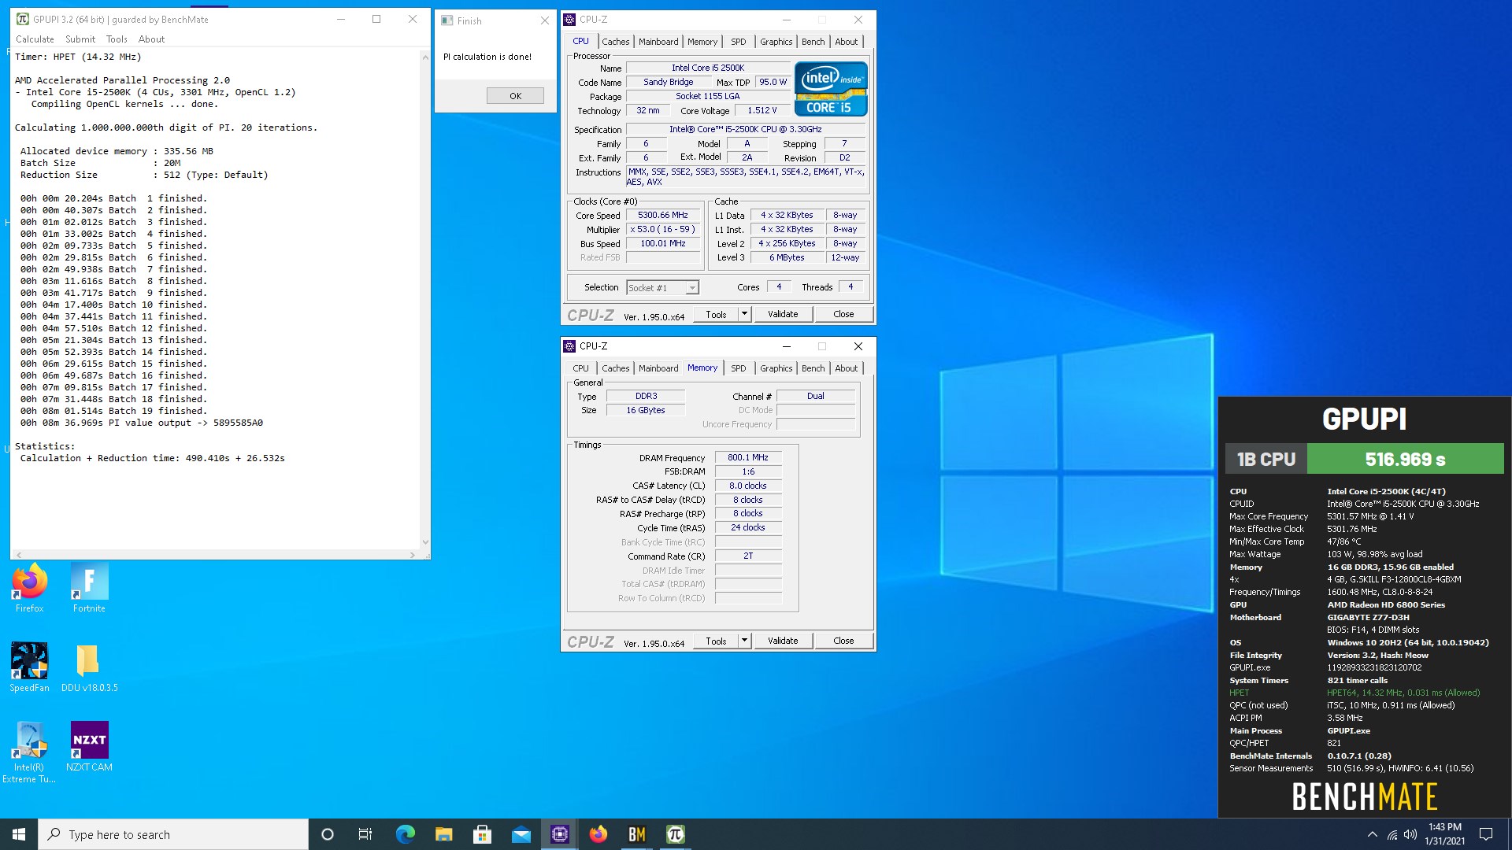The height and width of the screenshot is (850, 1512).
Task: Click Close button in bottom CPU-Z
Action: 843,641
